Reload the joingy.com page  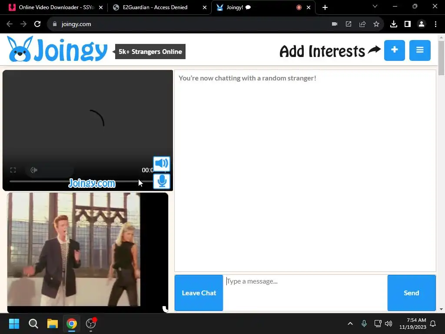coord(37,24)
